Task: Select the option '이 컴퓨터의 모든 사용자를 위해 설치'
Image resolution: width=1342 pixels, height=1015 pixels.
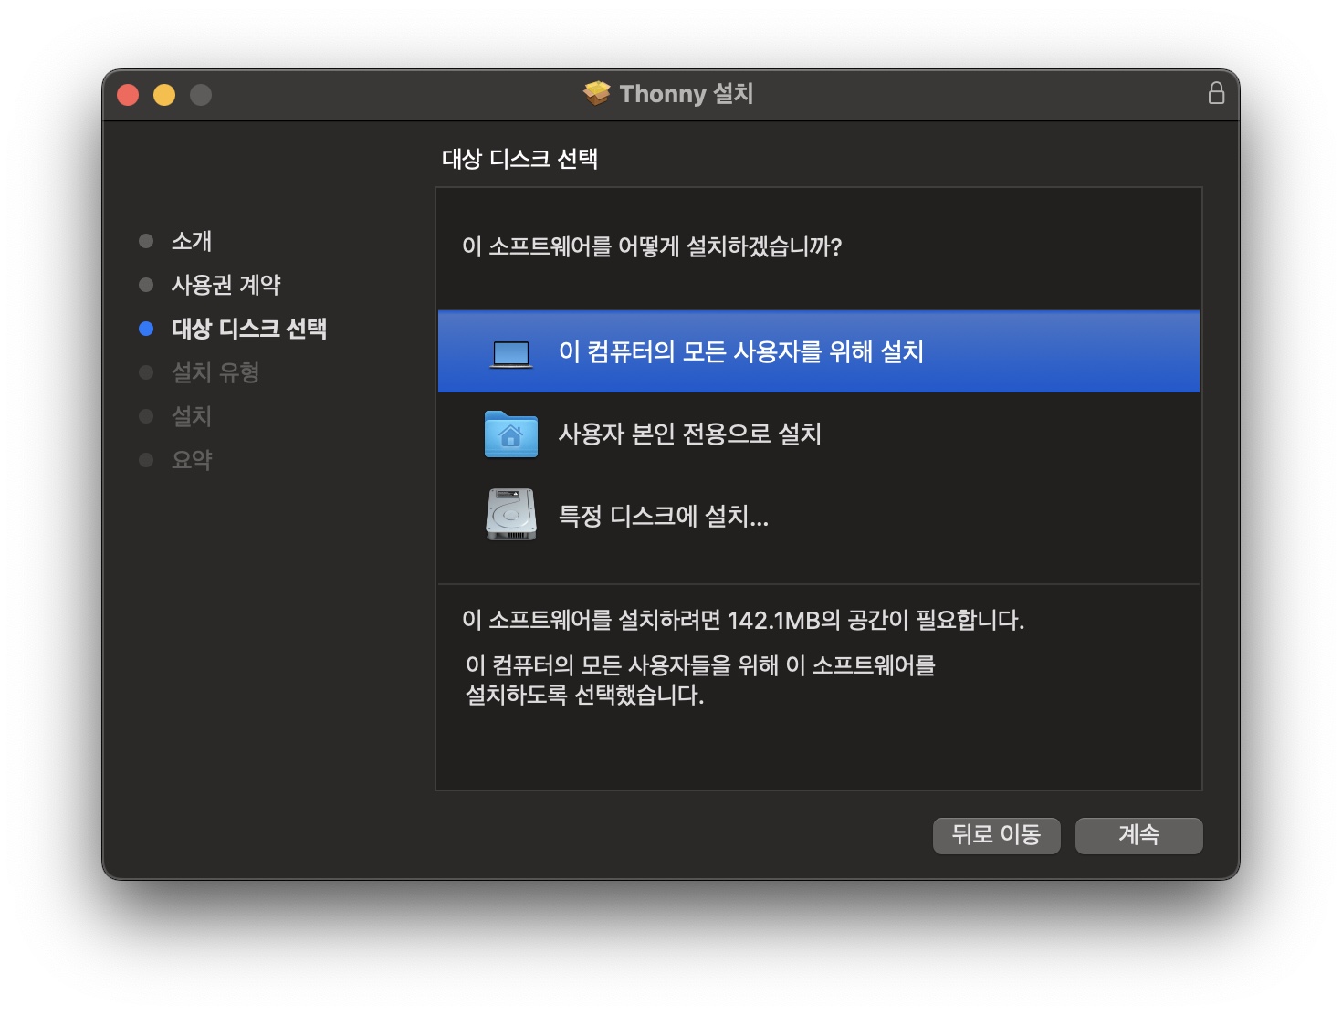Action: [x=819, y=351]
